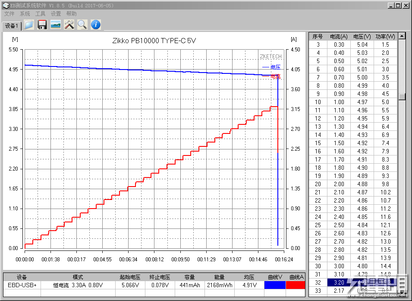Open the 帮助 menu
The width and height of the screenshot is (412, 301).
pyautogui.click(x=71, y=14)
